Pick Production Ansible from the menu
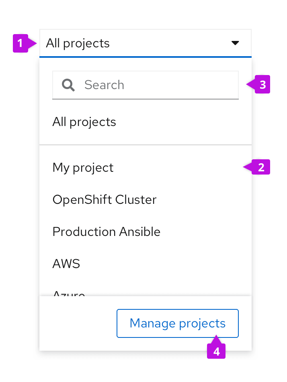Viewport: 287px width, 382px height. click(x=106, y=232)
